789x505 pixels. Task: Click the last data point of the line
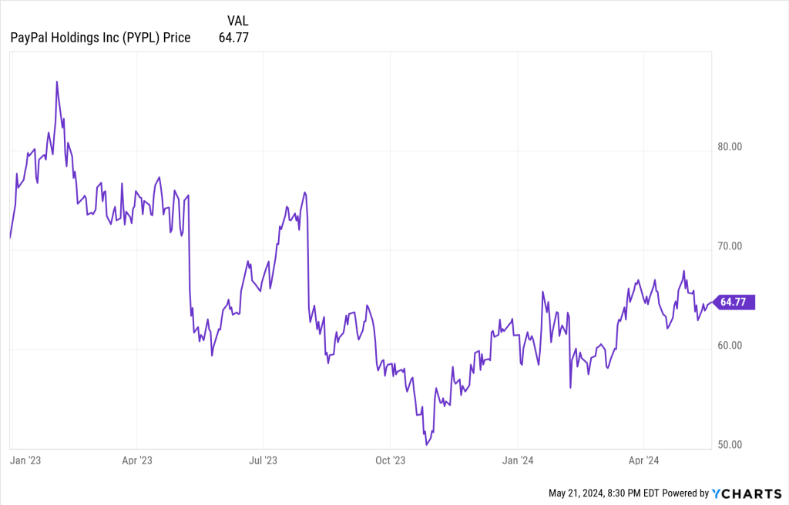click(x=713, y=303)
